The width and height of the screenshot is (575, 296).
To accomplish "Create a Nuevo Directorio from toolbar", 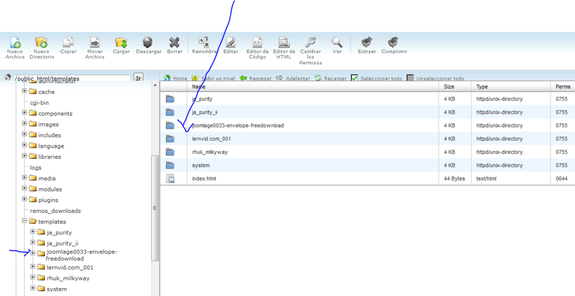I will point(41,42).
